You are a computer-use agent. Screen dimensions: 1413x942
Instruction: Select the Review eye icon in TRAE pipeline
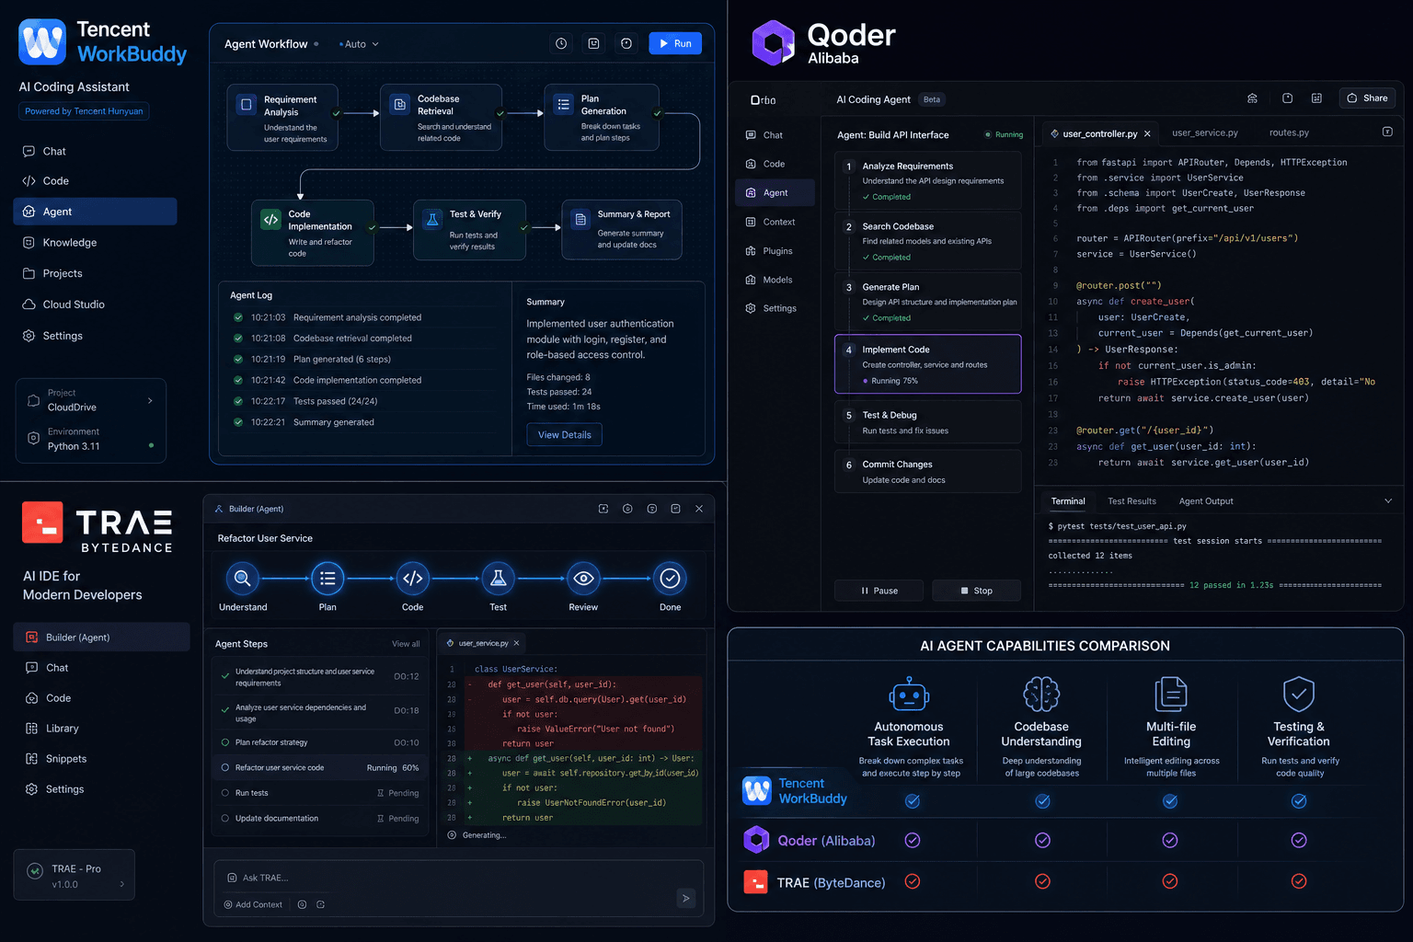(x=583, y=578)
